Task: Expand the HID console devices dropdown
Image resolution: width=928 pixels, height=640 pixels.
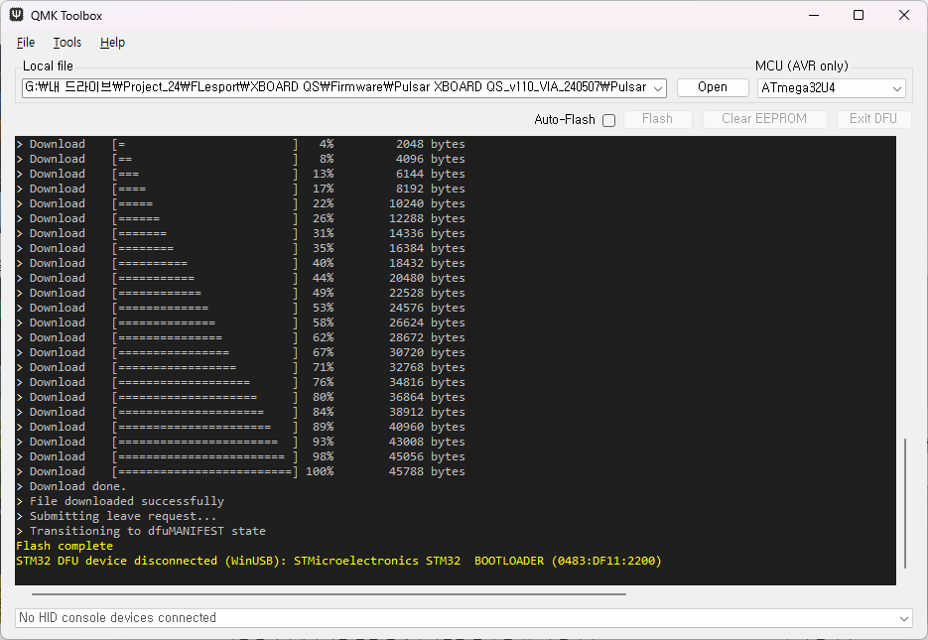Action: pyautogui.click(x=902, y=618)
